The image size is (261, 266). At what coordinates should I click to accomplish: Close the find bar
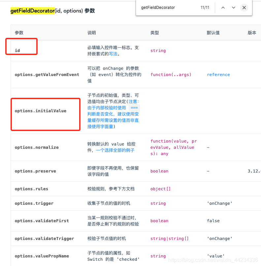pyautogui.click(x=244, y=8)
